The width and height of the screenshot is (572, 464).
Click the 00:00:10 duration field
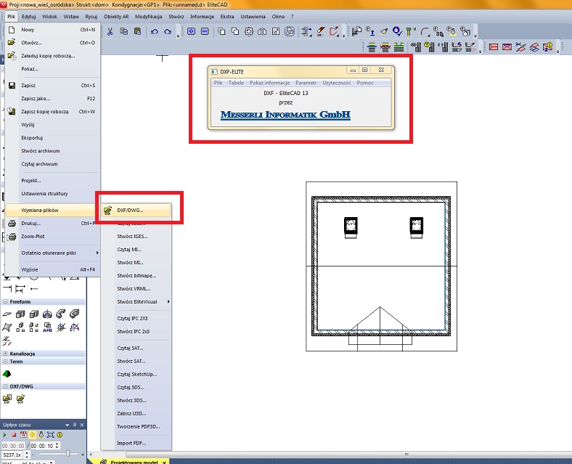pyautogui.click(x=41, y=446)
